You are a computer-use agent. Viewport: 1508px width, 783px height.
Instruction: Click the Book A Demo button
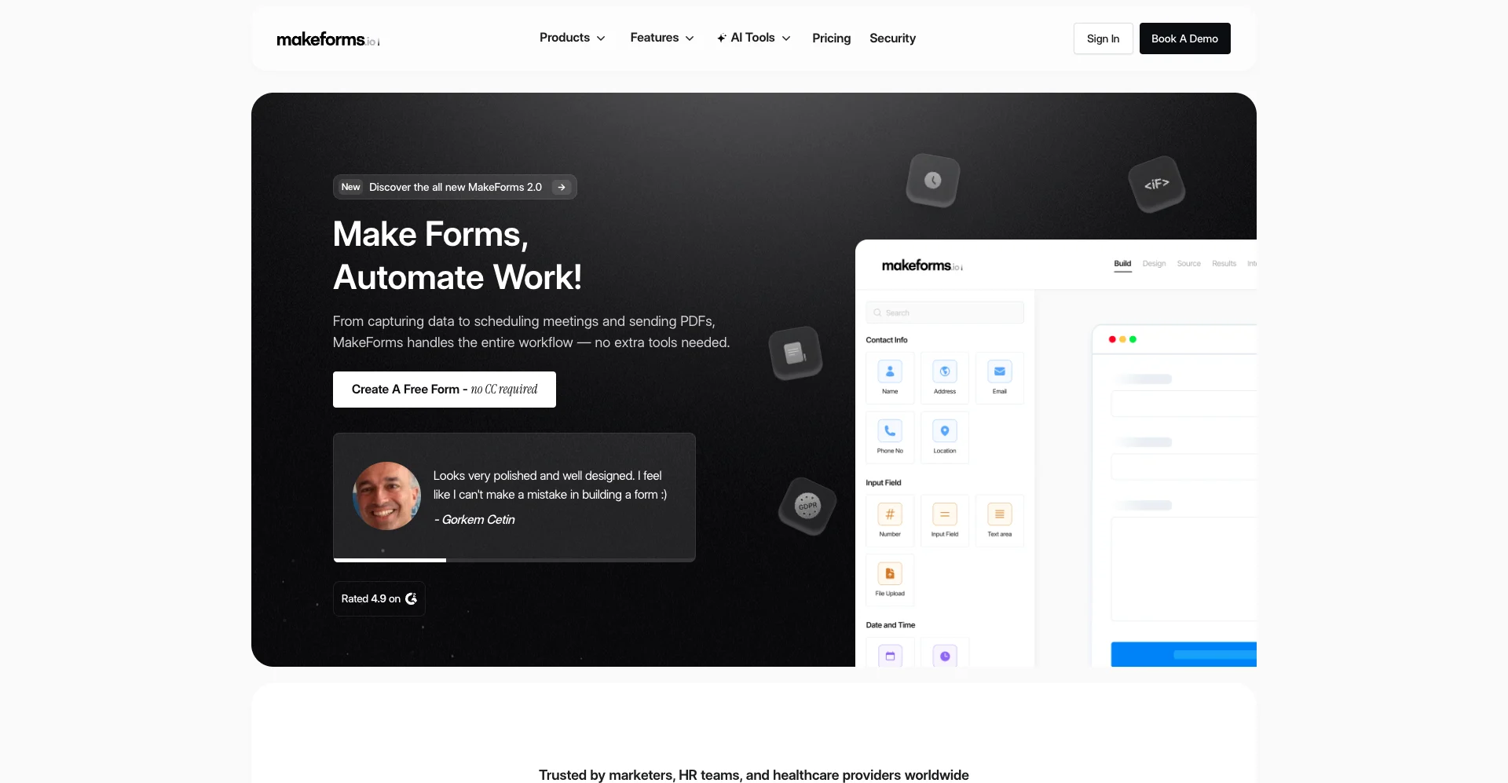click(1184, 38)
